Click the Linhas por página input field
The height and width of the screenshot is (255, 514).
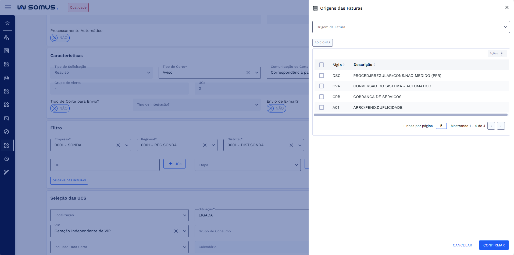coord(441,126)
